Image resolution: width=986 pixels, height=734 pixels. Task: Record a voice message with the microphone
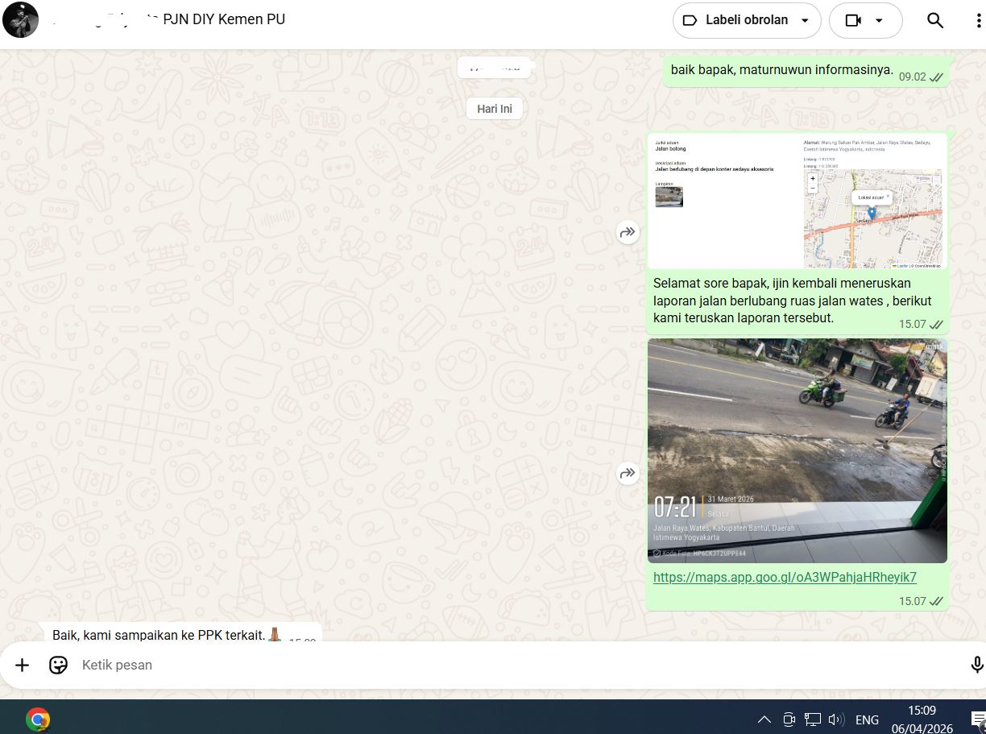pos(977,665)
